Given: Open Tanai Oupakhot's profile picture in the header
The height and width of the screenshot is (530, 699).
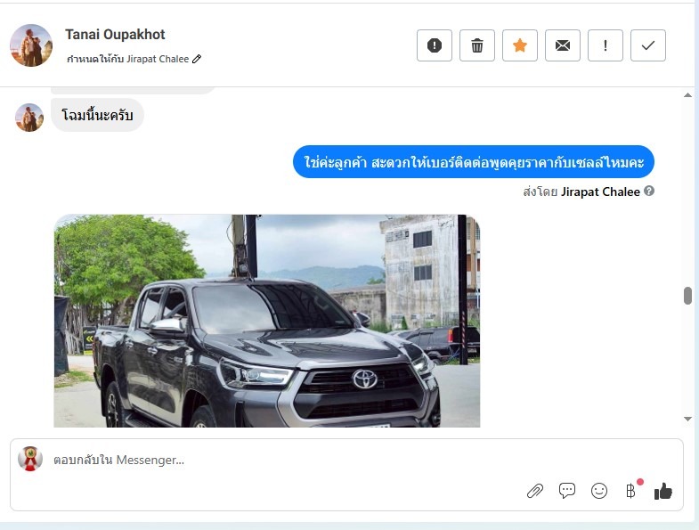Looking at the screenshot, I should click(31, 45).
